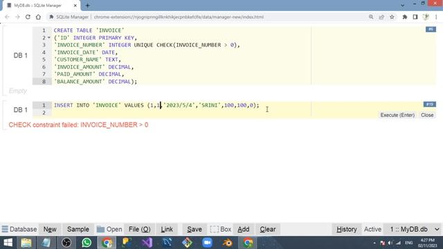The image size is (443, 249).
Task: Click the CHECK constraint failed error message
Action: tap(78, 124)
